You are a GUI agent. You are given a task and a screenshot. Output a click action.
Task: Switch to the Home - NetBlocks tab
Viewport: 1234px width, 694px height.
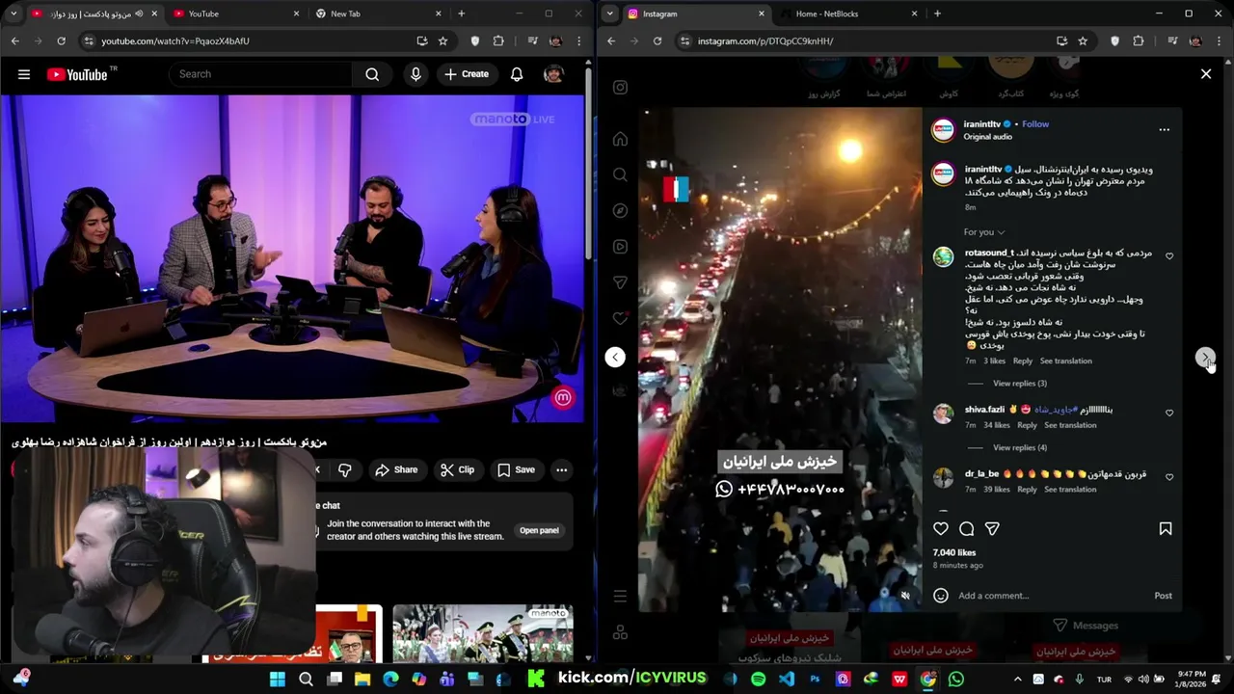click(x=848, y=13)
